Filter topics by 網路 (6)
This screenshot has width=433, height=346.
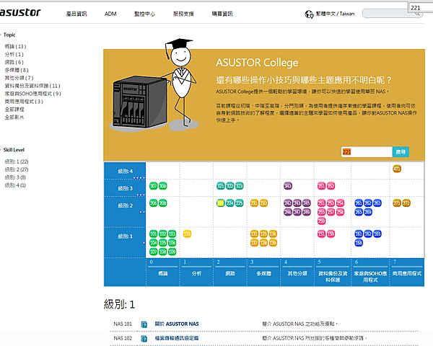14,62
